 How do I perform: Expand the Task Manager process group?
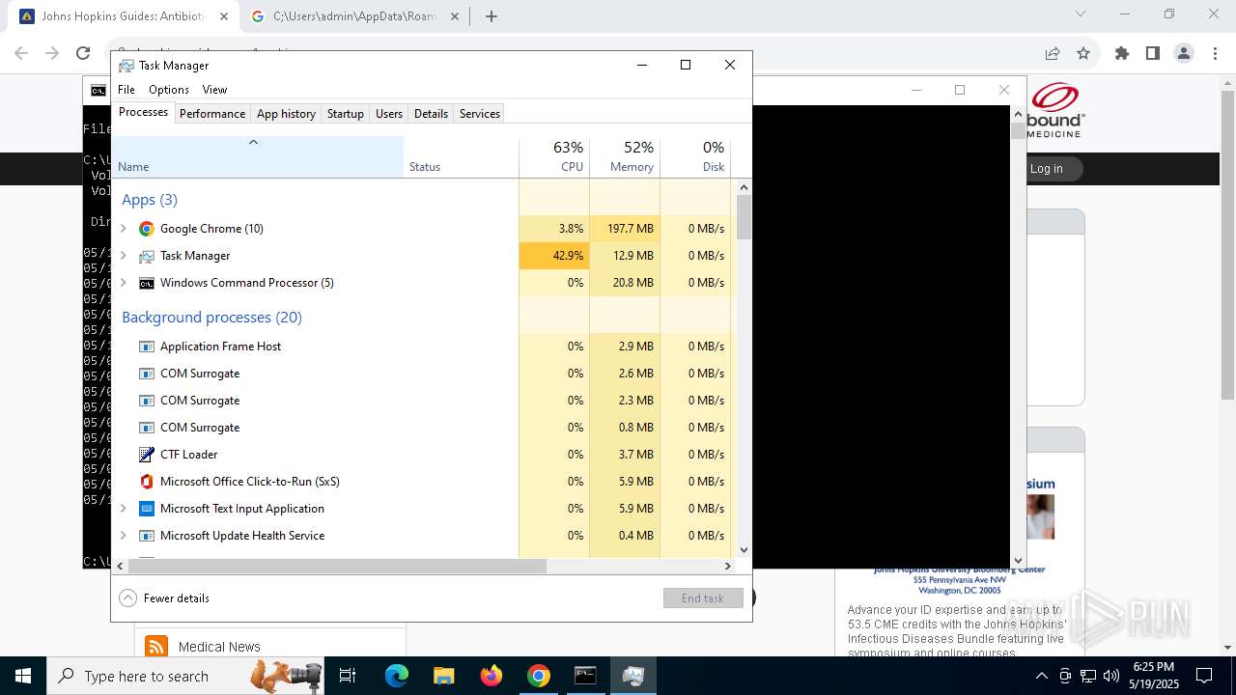(x=123, y=256)
